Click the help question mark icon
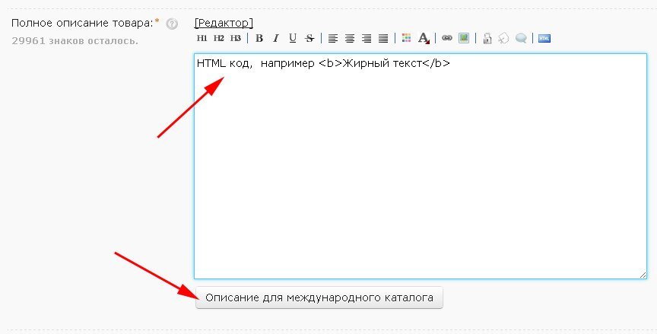The width and height of the screenshot is (657, 334). point(172,24)
